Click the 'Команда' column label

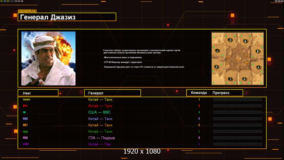click(x=199, y=93)
